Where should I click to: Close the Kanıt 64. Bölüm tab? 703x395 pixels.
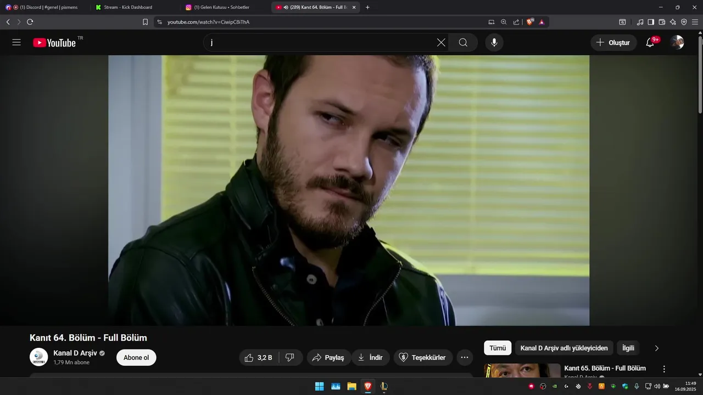pos(354,7)
